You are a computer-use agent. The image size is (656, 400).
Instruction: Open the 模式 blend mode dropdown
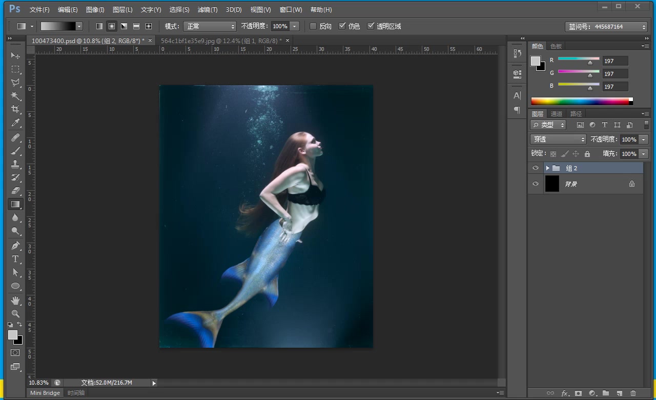[x=210, y=26]
